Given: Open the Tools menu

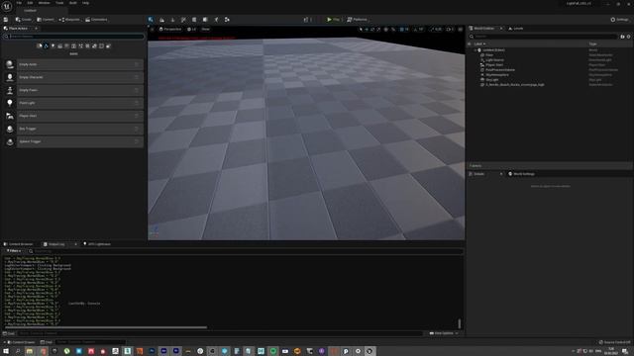Looking at the screenshot, I should click(59, 3).
